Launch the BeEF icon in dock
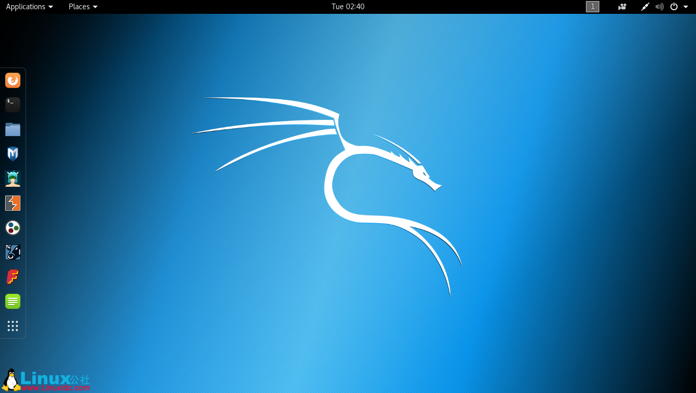696x393 pixels. [13, 252]
